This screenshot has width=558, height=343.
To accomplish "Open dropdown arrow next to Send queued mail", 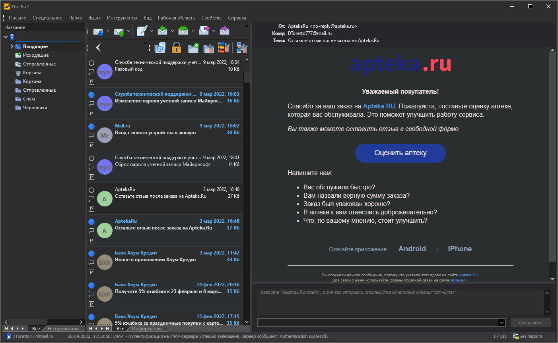I will pyautogui.click(x=128, y=31).
